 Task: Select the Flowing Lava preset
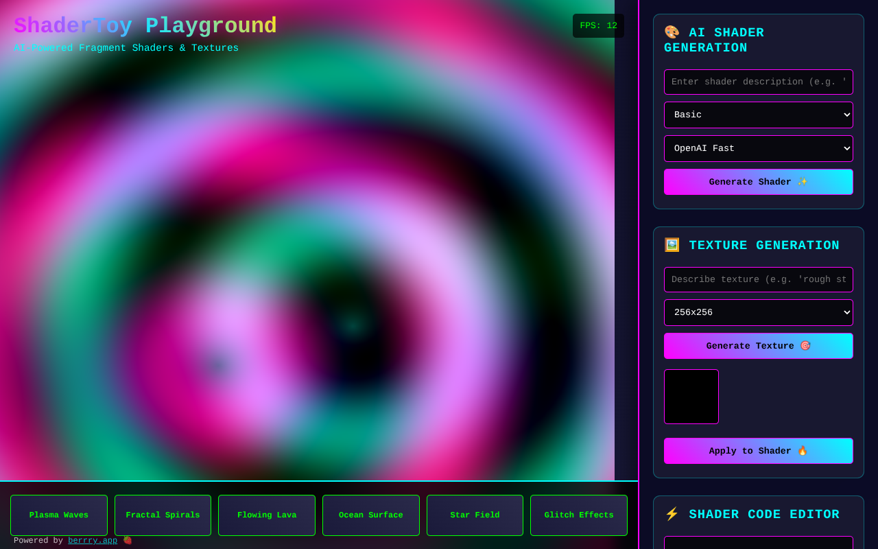267,515
